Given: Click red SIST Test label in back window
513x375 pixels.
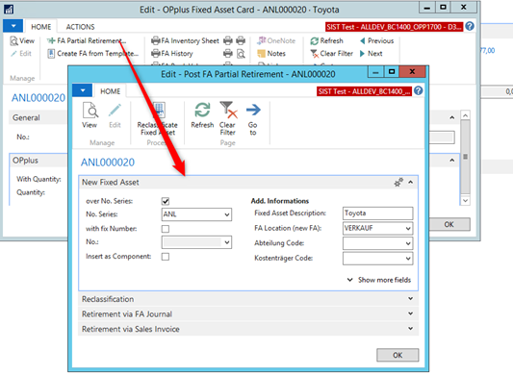Looking at the screenshot, I should click(x=394, y=27).
